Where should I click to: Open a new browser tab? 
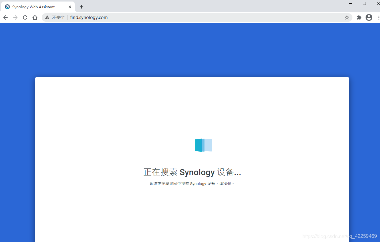[82, 7]
